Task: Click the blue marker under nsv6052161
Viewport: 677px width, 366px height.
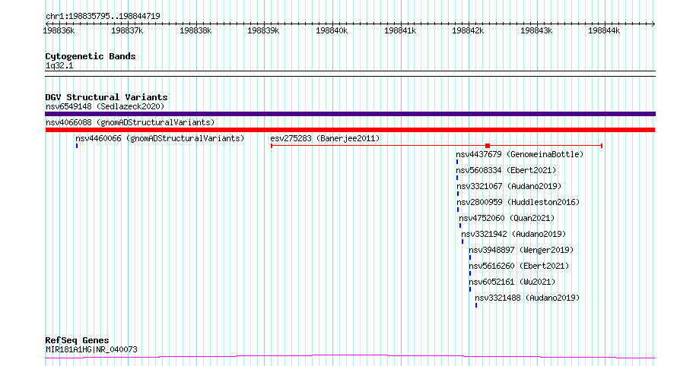Action: 470,289
